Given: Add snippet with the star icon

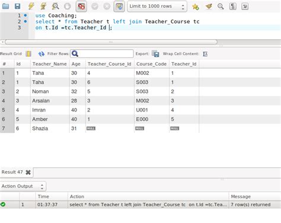Looking at the screenshot, I should pyautogui.click(x=196, y=7).
